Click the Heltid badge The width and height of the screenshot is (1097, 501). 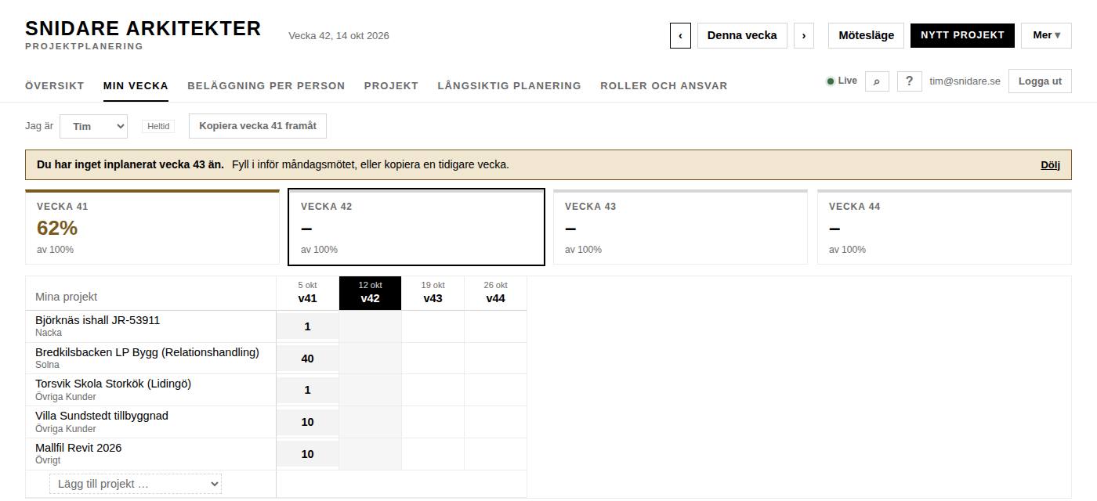point(158,126)
